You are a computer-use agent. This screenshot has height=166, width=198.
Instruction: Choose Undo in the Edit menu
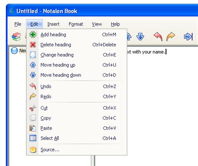click(x=77, y=87)
